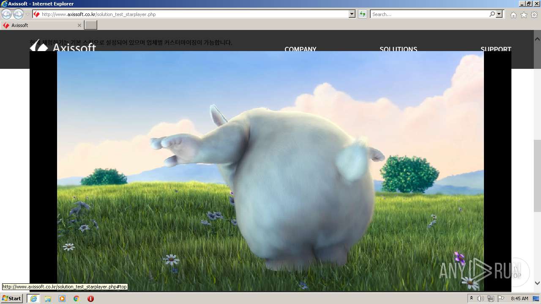Viewport: 541px width, 304px height.
Task: Click the green Refresh page icon
Action: tap(363, 14)
